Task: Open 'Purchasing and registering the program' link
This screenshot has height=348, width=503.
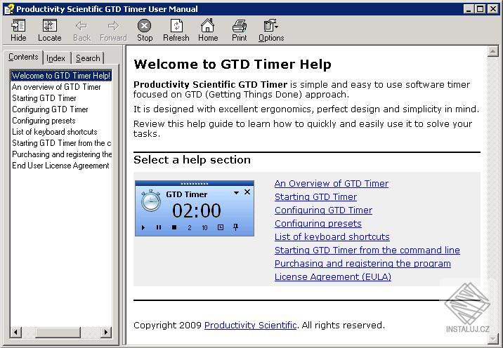Action: point(362,263)
